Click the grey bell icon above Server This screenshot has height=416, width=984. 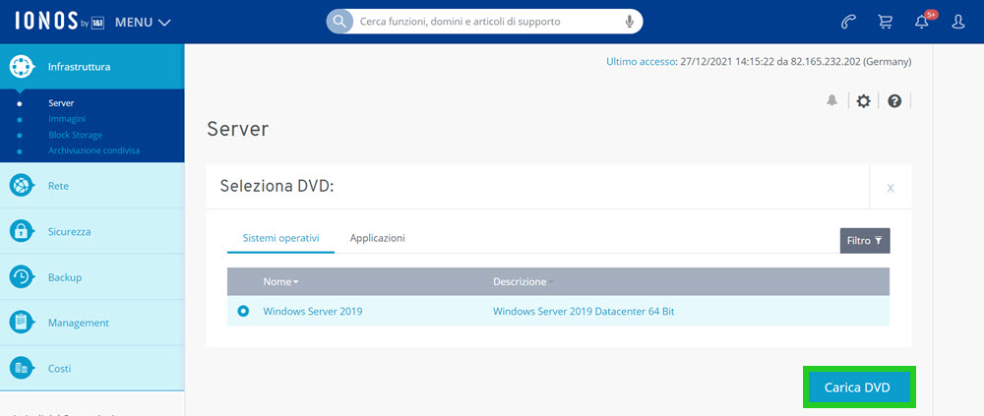(x=832, y=100)
